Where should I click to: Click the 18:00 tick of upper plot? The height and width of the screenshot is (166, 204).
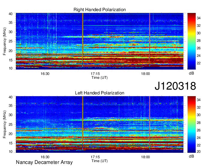(x=145, y=74)
